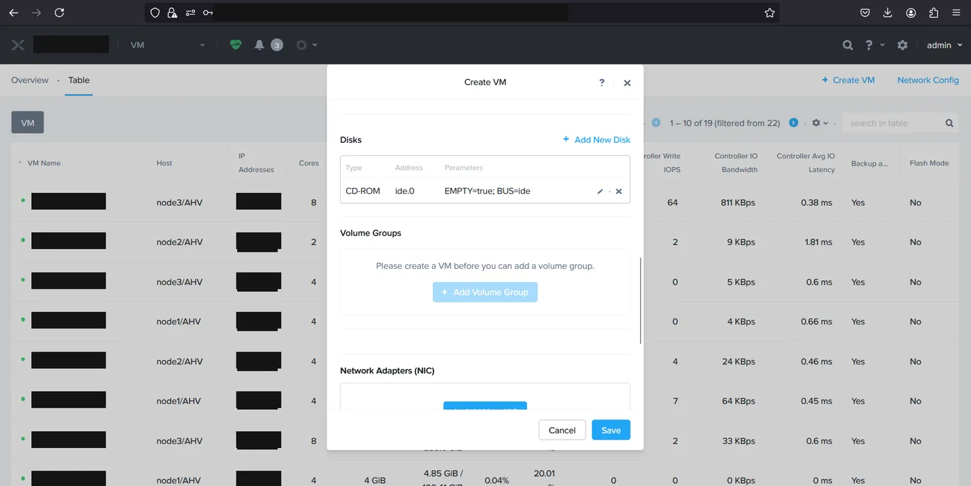This screenshot has width=971, height=486.
Task: Click the dialog vertical scrollbar
Action: pyautogui.click(x=641, y=300)
